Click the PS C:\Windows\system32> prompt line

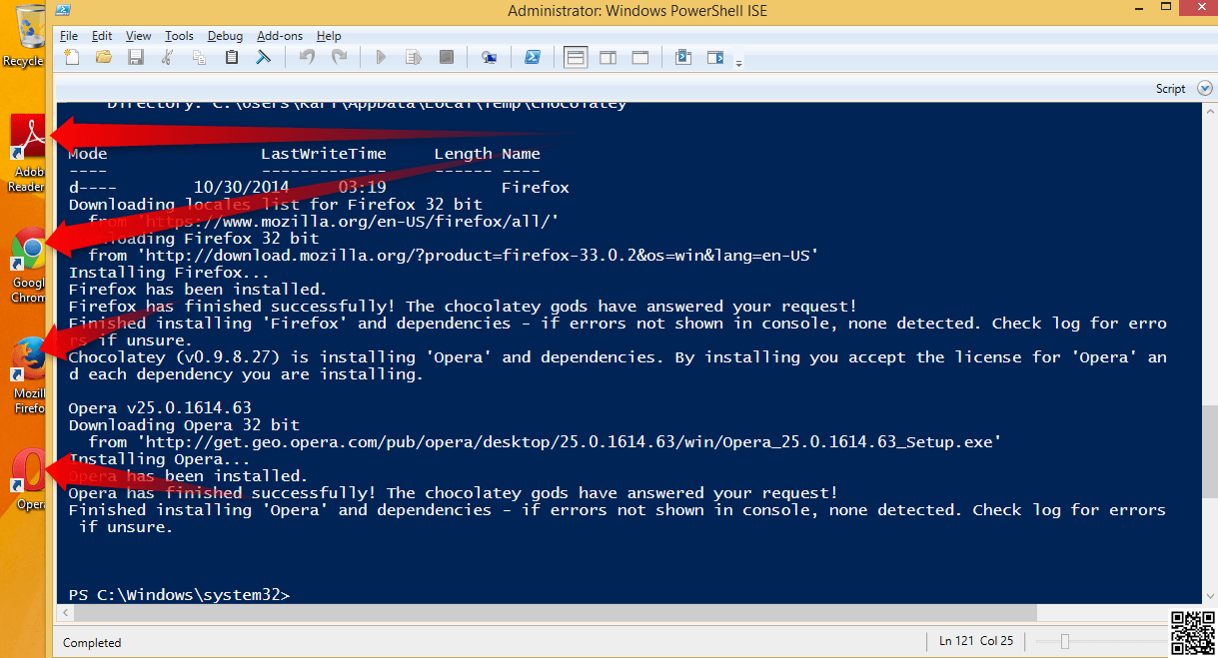tap(179, 595)
